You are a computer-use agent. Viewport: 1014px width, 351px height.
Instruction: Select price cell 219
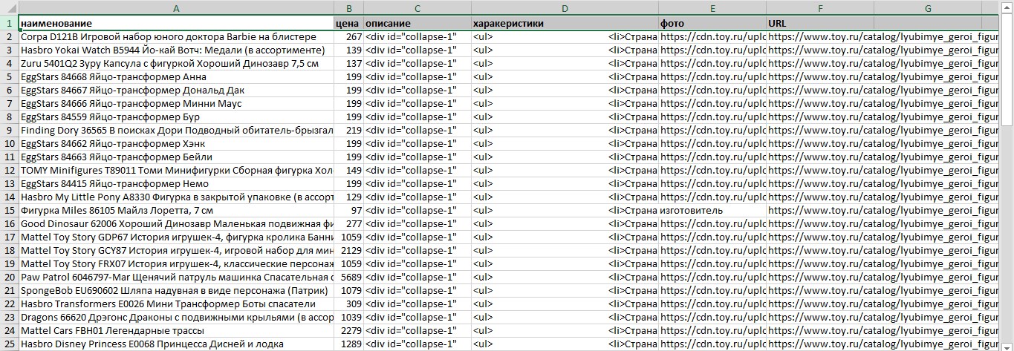tap(349, 130)
